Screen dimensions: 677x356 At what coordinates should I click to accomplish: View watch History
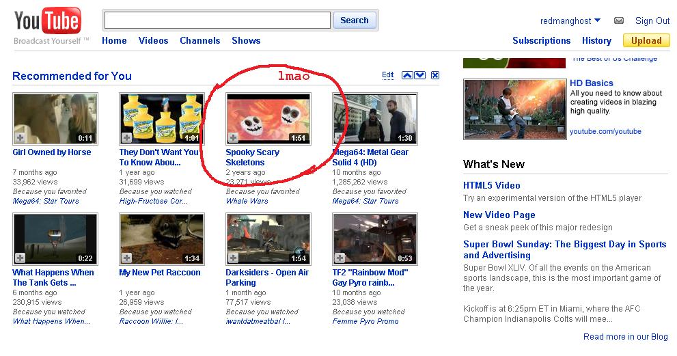point(596,40)
